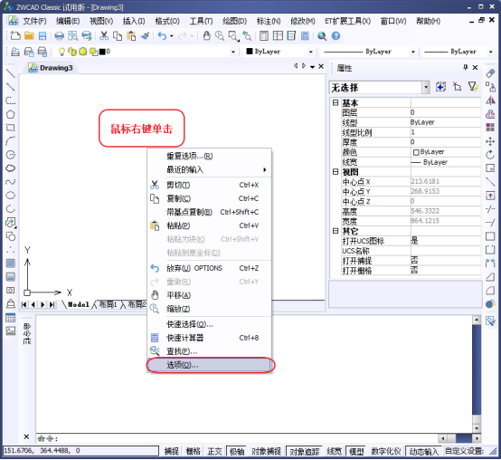Viewport: 501px width, 460px height.
Task: Click the 线型比例 value field
Action: 446,132
